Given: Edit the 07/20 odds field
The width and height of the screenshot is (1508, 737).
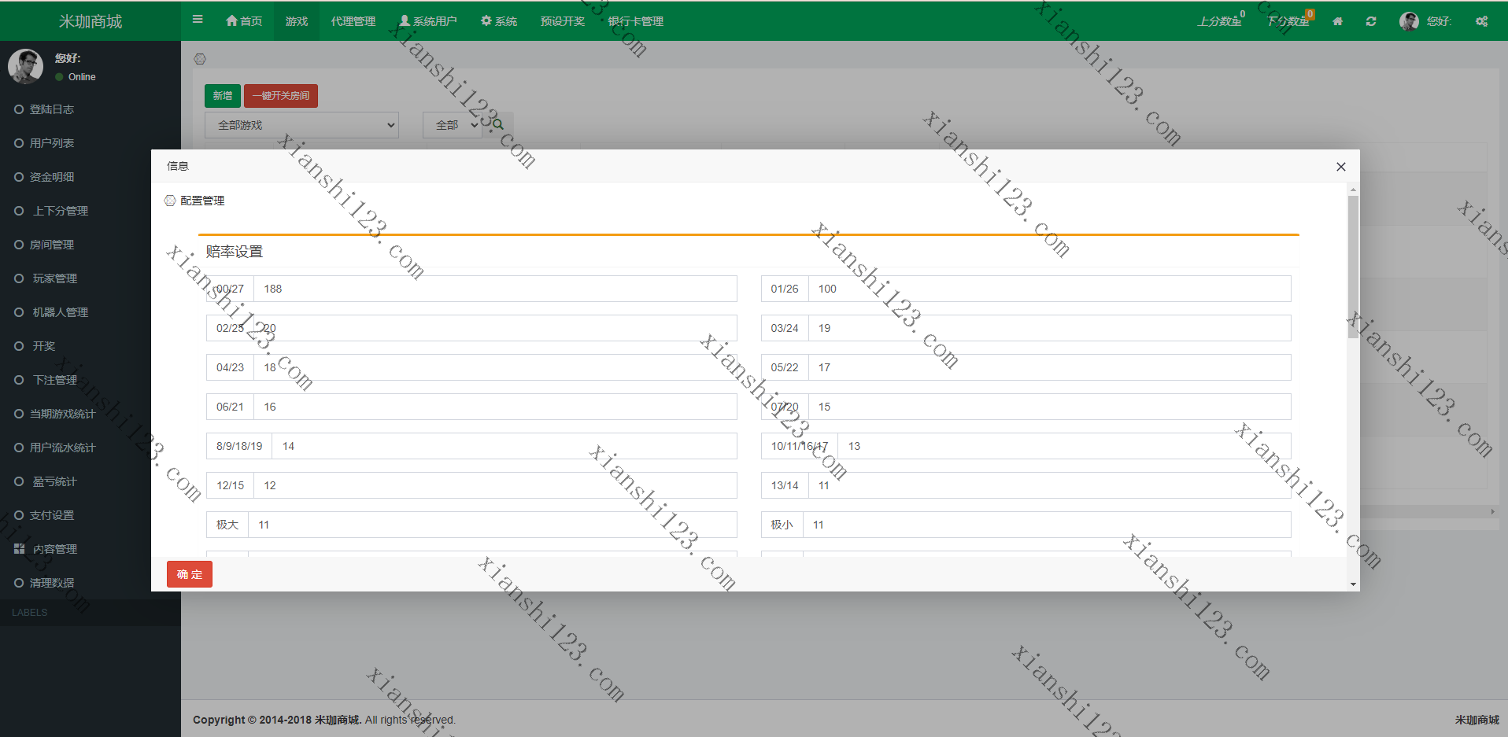Looking at the screenshot, I should coord(1050,407).
